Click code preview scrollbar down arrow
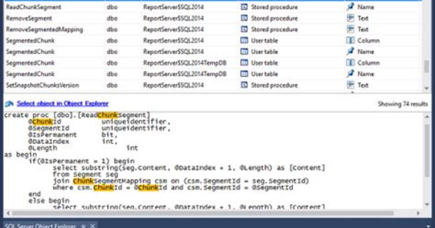 pyautogui.click(x=427, y=204)
